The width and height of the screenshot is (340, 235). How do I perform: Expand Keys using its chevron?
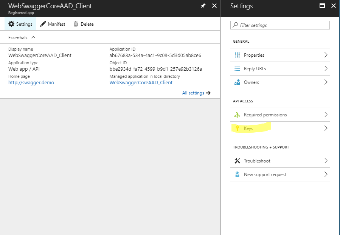pos(326,128)
